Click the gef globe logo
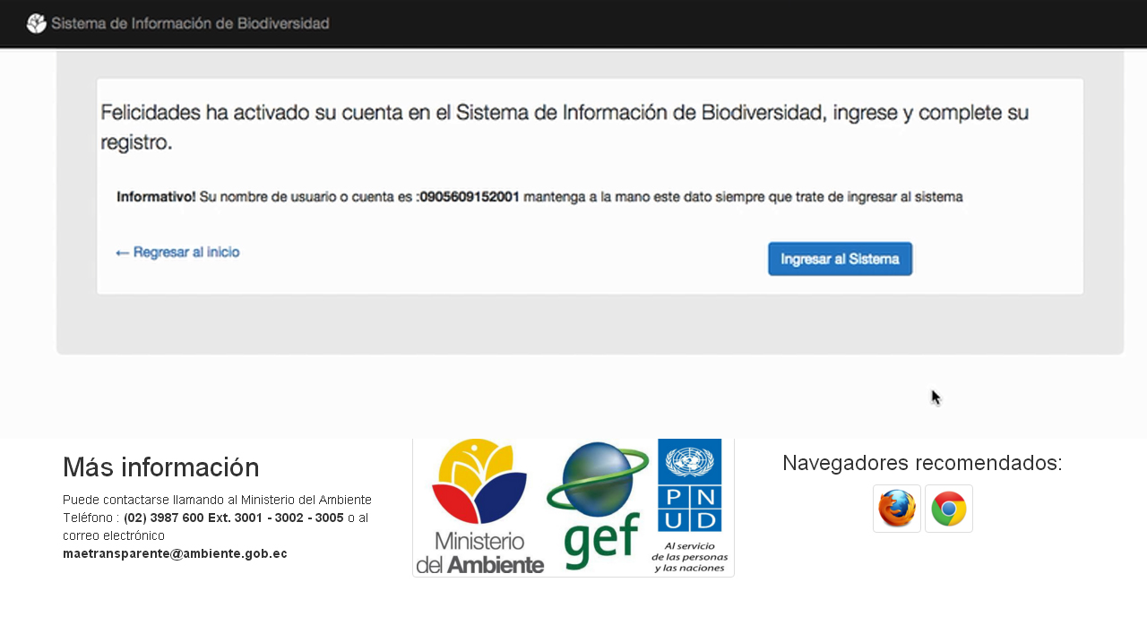The image size is (1147, 625). 599,506
